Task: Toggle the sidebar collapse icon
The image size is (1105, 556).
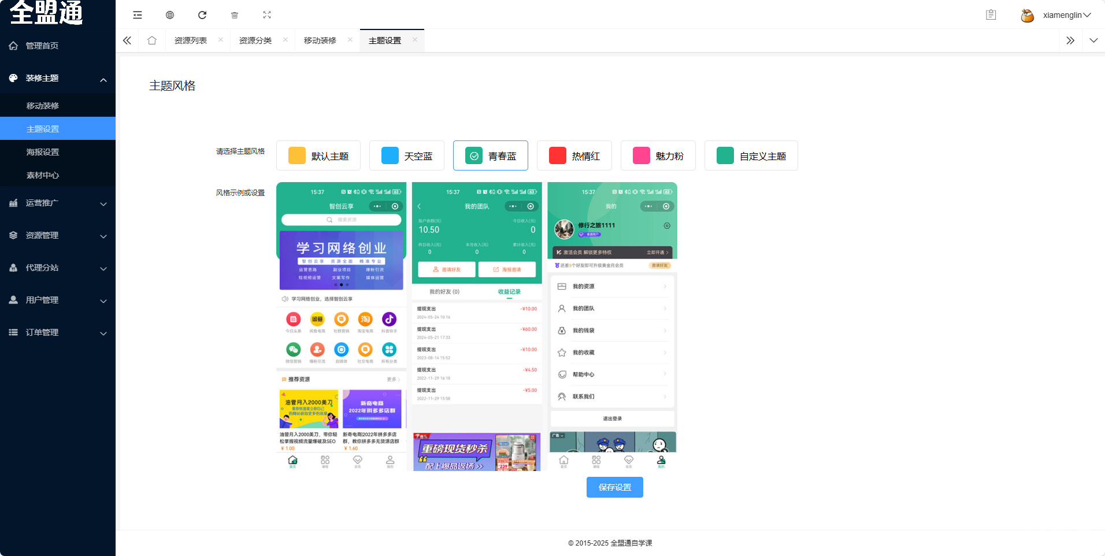Action: 138,15
